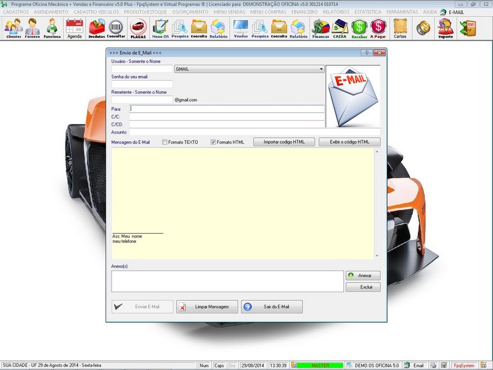This screenshot has width=493, height=370.
Task: Open the CAIXA cash register icon
Action: (340, 28)
